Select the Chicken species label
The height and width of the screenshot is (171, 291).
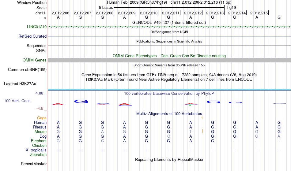(x=39, y=145)
